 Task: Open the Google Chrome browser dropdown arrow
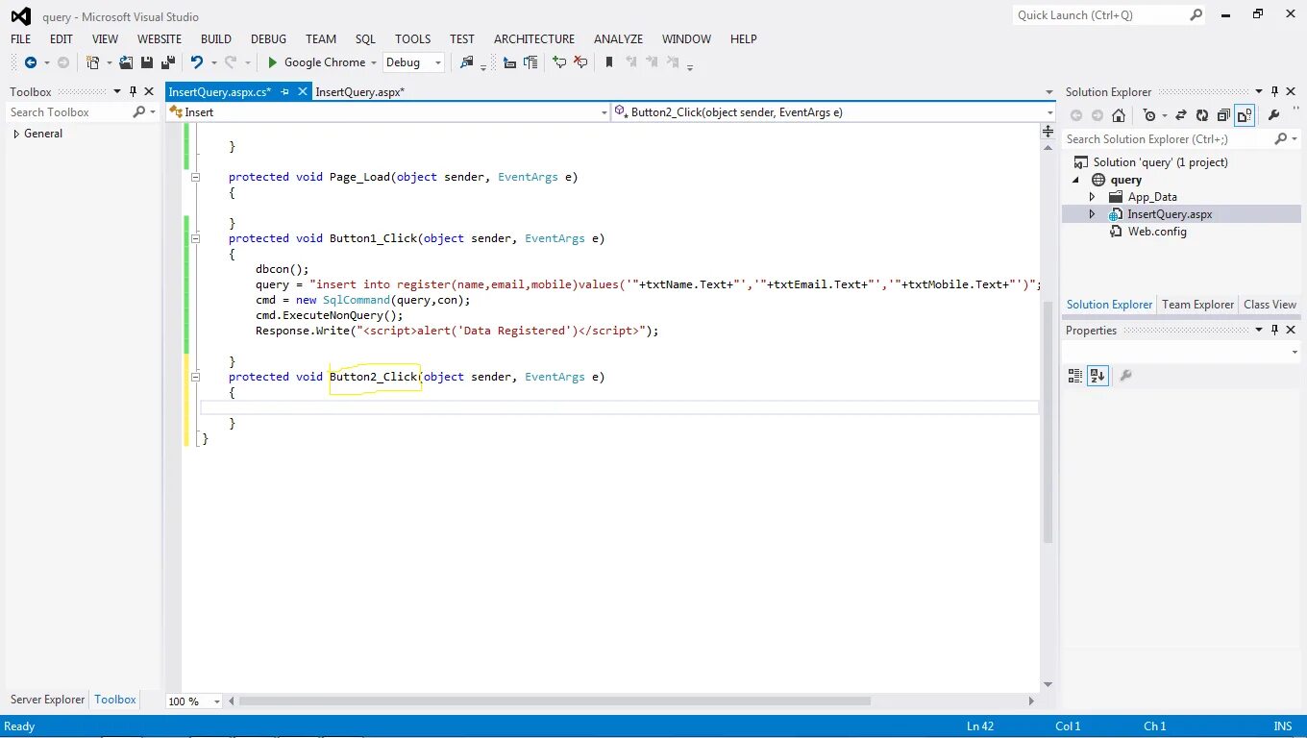[x=374, y=62]
